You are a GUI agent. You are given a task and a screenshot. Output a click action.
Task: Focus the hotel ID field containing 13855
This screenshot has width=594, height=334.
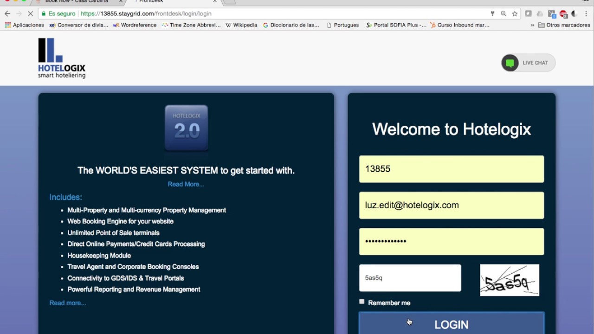(x=452, y=169)
